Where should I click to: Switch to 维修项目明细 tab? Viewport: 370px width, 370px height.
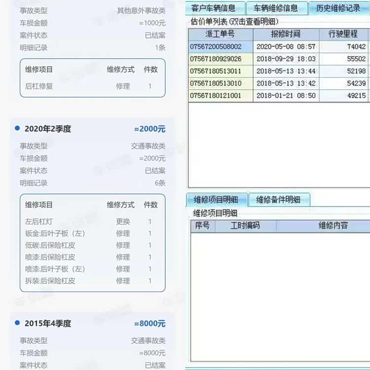pyautogui.click(x=216, y=200)
